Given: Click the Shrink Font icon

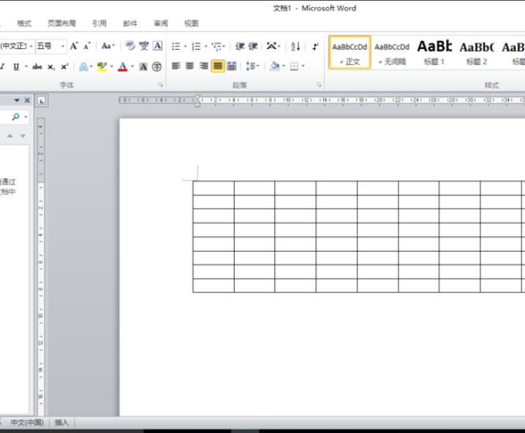Looking at the screenshot, I should pyautogui.click(x=87, y=46).
